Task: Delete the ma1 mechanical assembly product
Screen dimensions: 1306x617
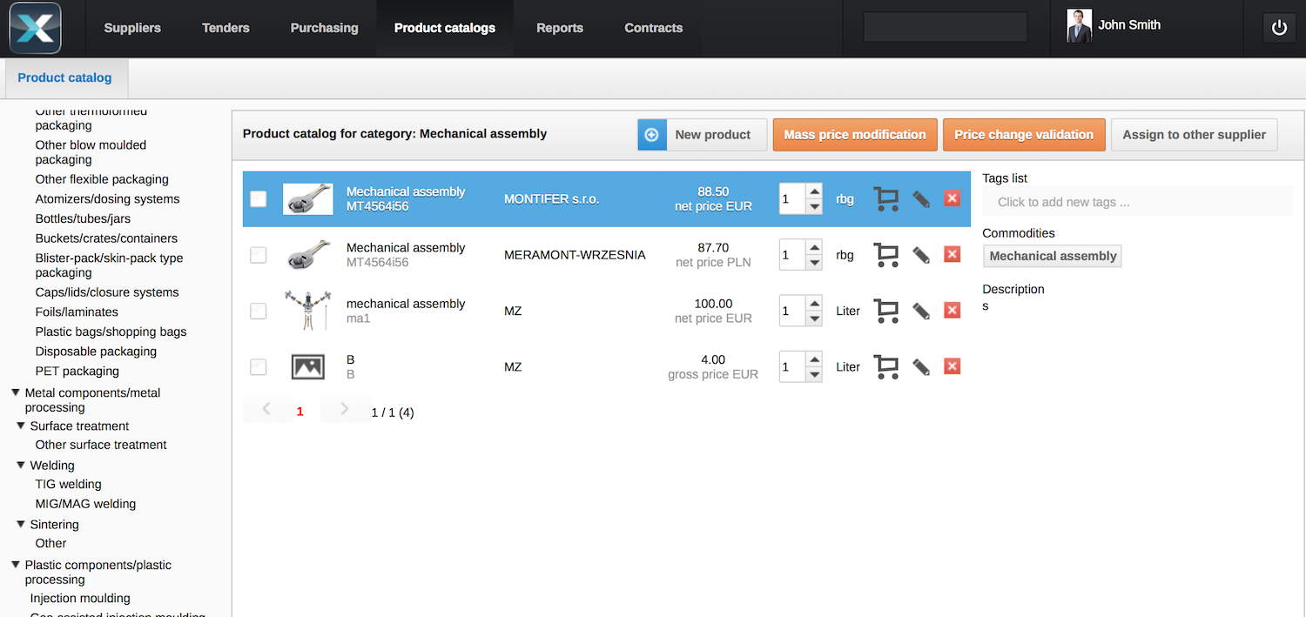Action: pyautogui.click(x=952, y=310)
